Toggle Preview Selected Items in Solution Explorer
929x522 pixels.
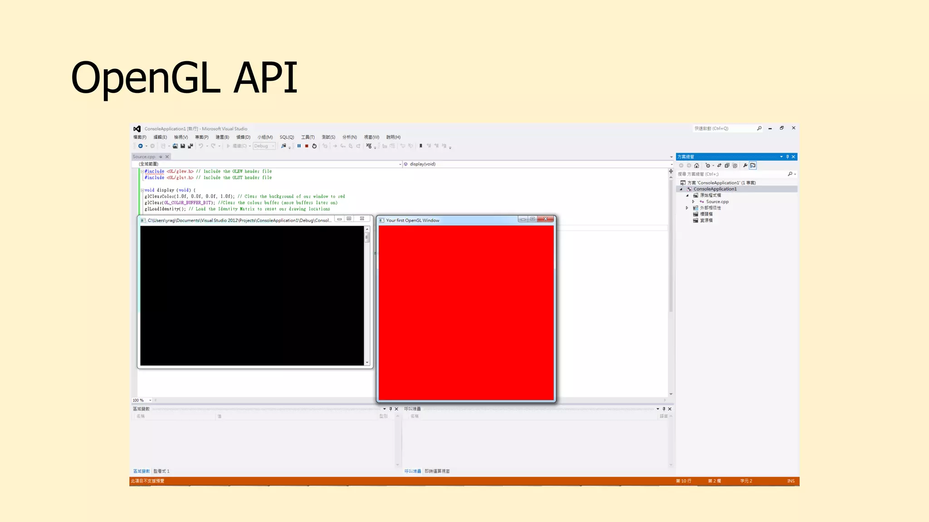[753, 165]
